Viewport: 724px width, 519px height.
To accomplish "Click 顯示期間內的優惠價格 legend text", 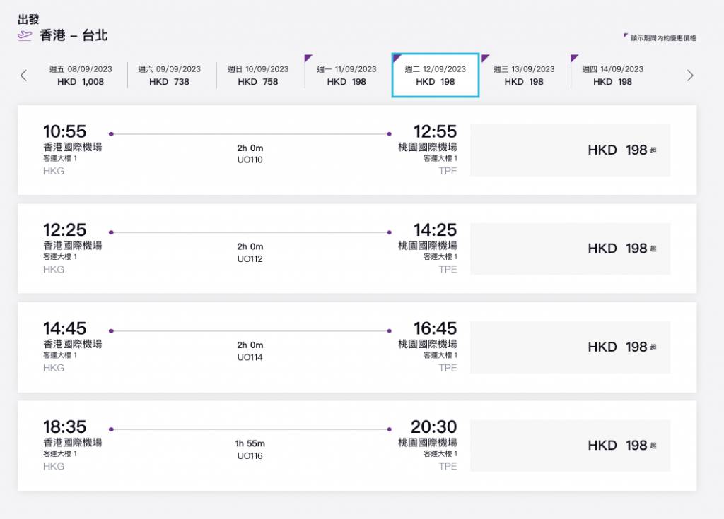I will point(663,38).
